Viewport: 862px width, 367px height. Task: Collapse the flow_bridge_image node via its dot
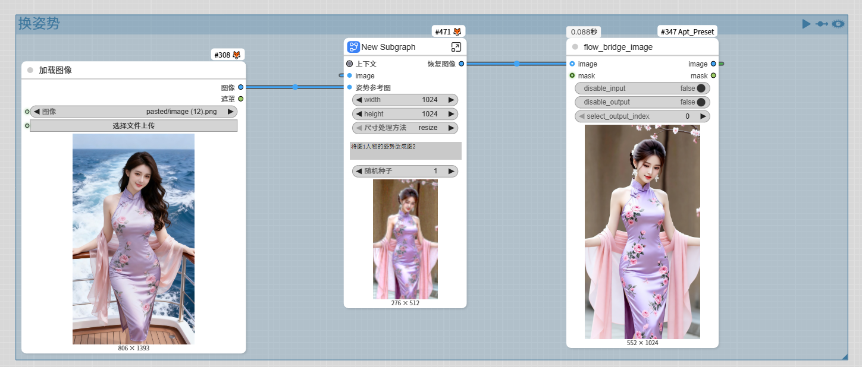coord(575,47)
